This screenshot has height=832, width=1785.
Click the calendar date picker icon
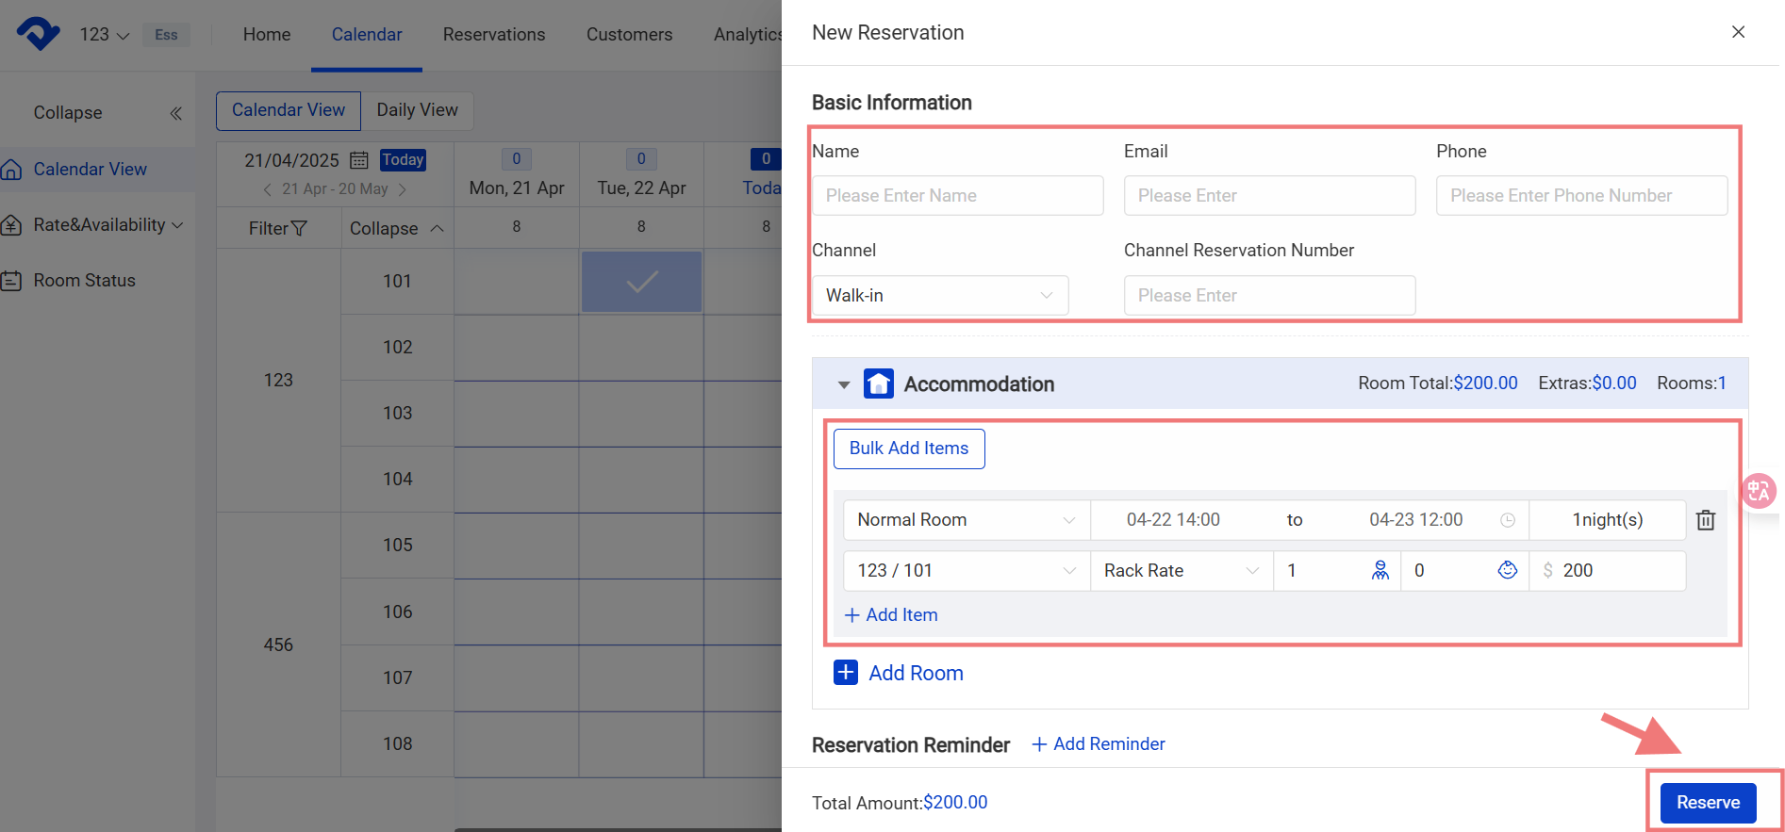coord(359,160)
